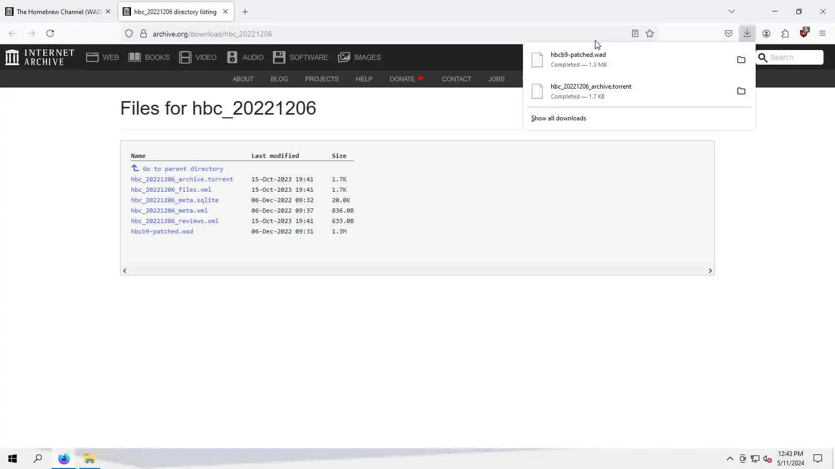Click the address bar URL

(212, 34)
